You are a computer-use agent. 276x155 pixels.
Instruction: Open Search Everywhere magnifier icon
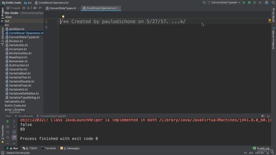pos(273,3)
